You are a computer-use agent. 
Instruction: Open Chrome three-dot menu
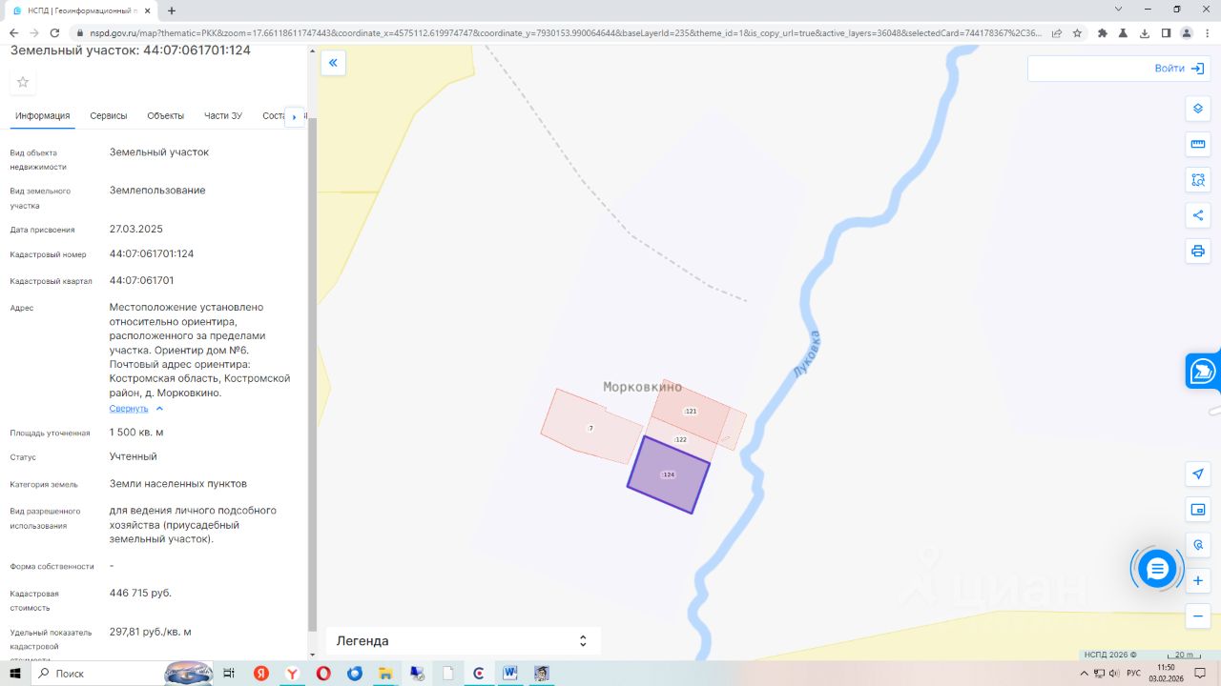coord(1208,33)
